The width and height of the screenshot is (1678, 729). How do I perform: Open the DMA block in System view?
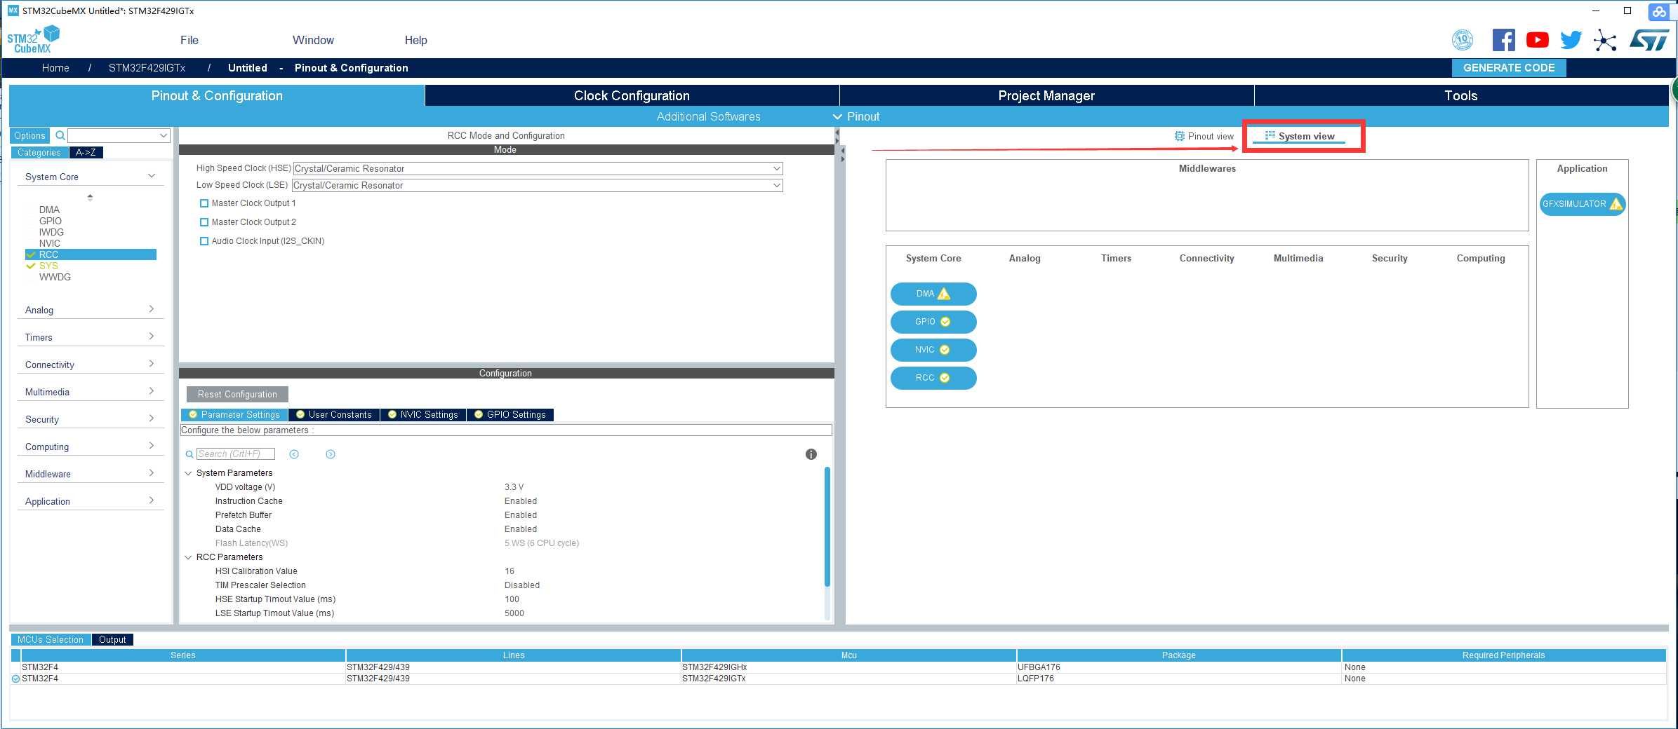click(x=933, y=294)
